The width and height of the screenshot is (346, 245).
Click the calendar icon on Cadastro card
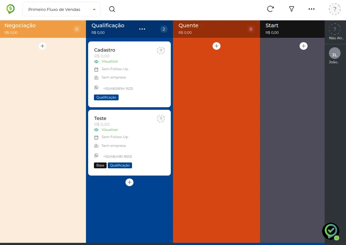96,69
